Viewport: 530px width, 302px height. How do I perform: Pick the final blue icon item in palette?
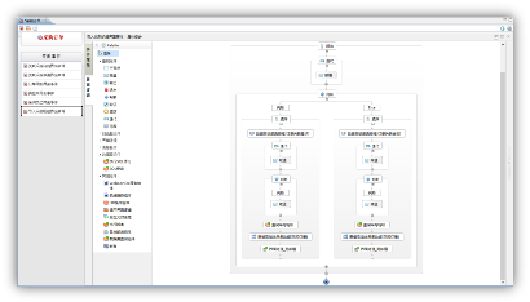pos(110,247)
